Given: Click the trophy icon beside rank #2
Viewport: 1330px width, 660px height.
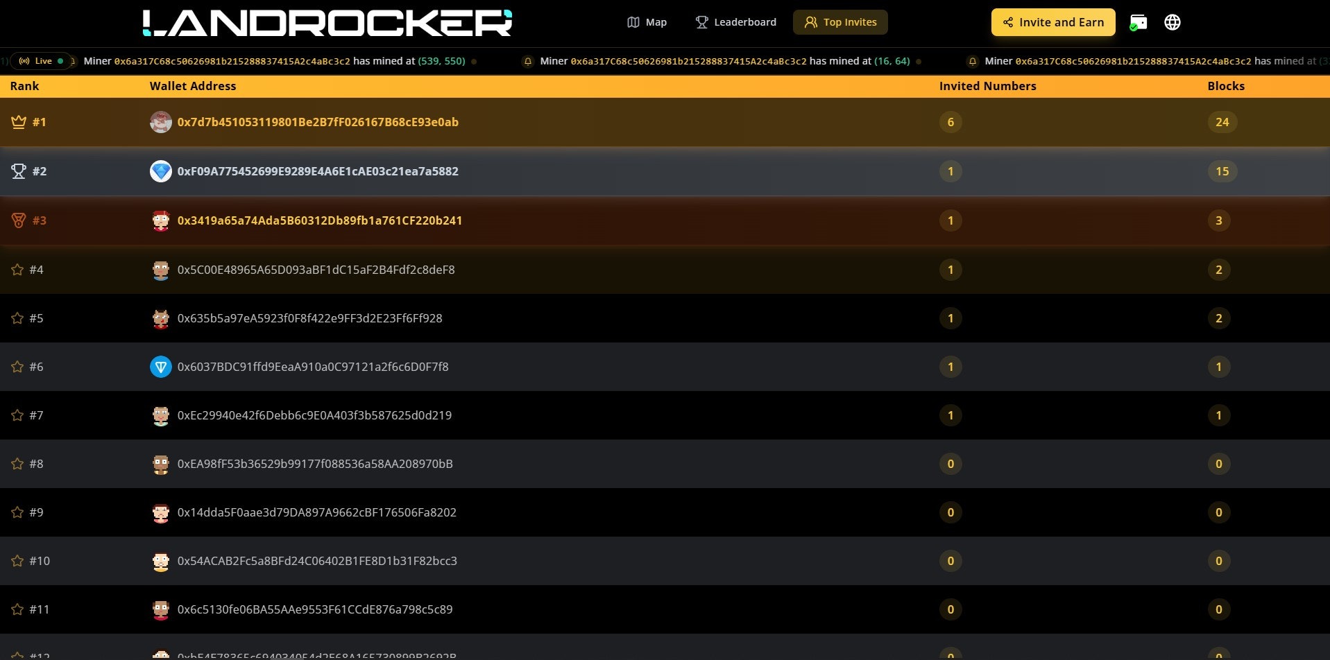Looking at the screenshot, I should pos(19,171).
